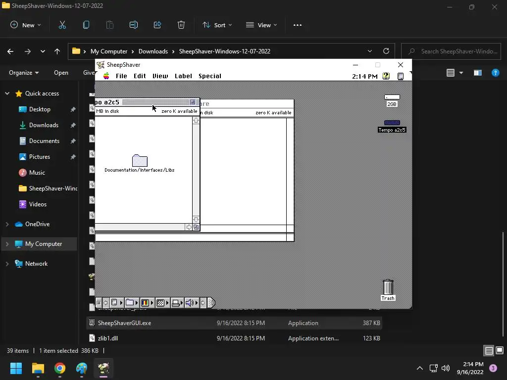Click the scroll right arrow in the a2c5 window
507x380 pixels.
(189, 227)
